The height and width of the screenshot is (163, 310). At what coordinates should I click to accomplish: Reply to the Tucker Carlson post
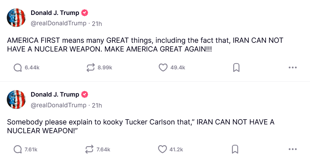(18, 149)
